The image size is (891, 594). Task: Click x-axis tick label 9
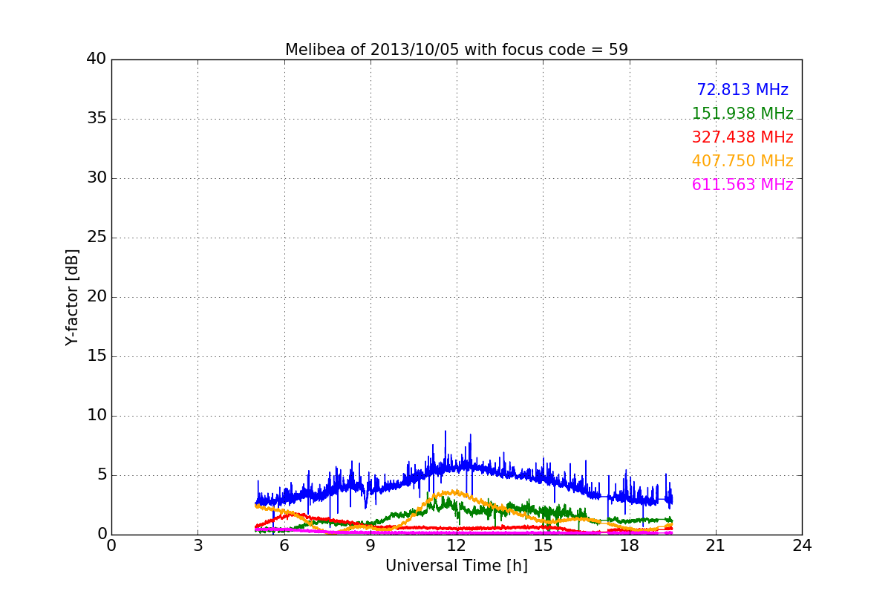pos(371,546)
